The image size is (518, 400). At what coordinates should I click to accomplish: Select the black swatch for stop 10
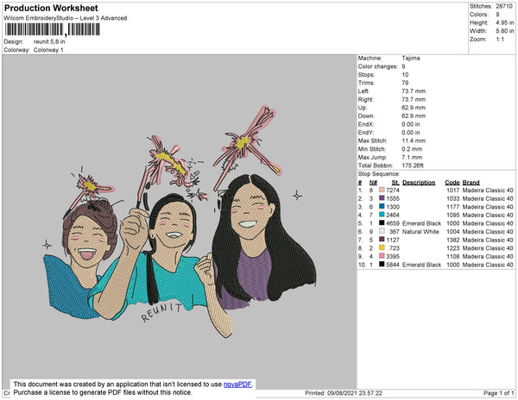(x=382, y=264)
